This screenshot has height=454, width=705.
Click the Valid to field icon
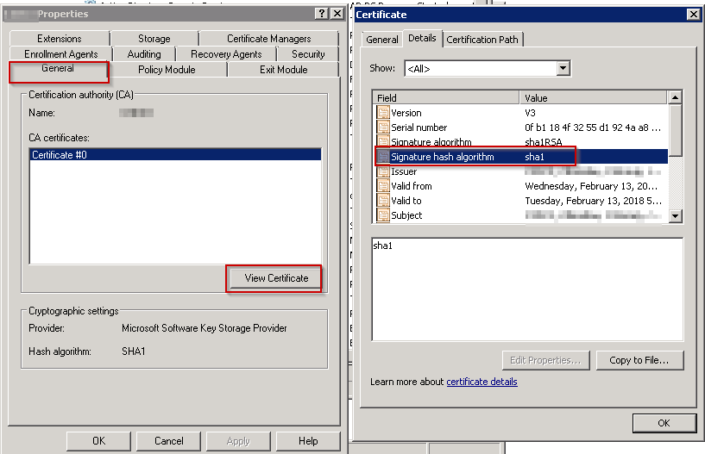point(383,201)
